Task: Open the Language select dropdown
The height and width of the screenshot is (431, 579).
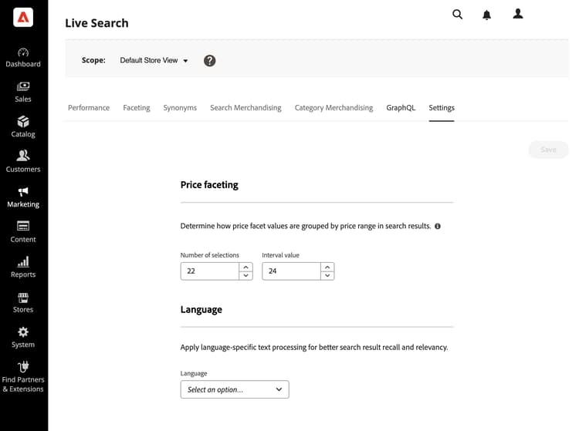Action: coord(235,389)
